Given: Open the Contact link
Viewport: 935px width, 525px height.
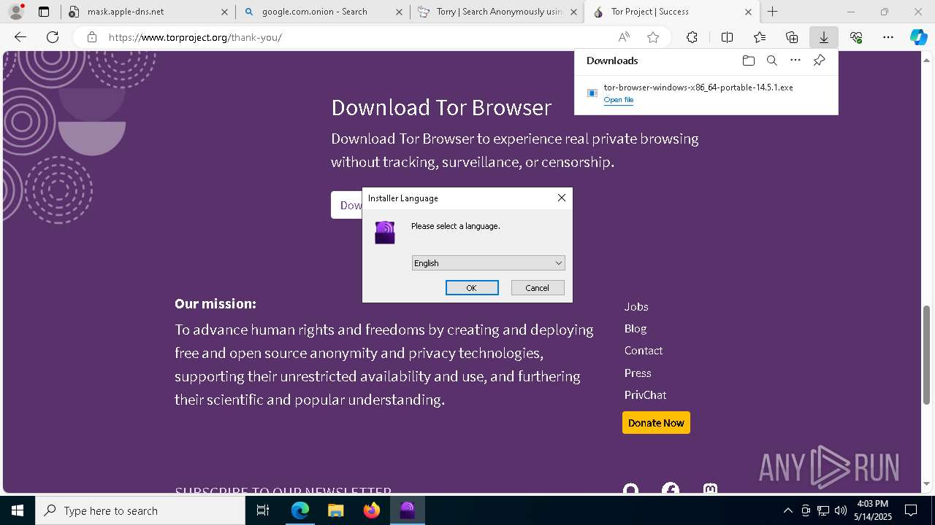Looking at the screenshot, I should click(x=644, y=351).
